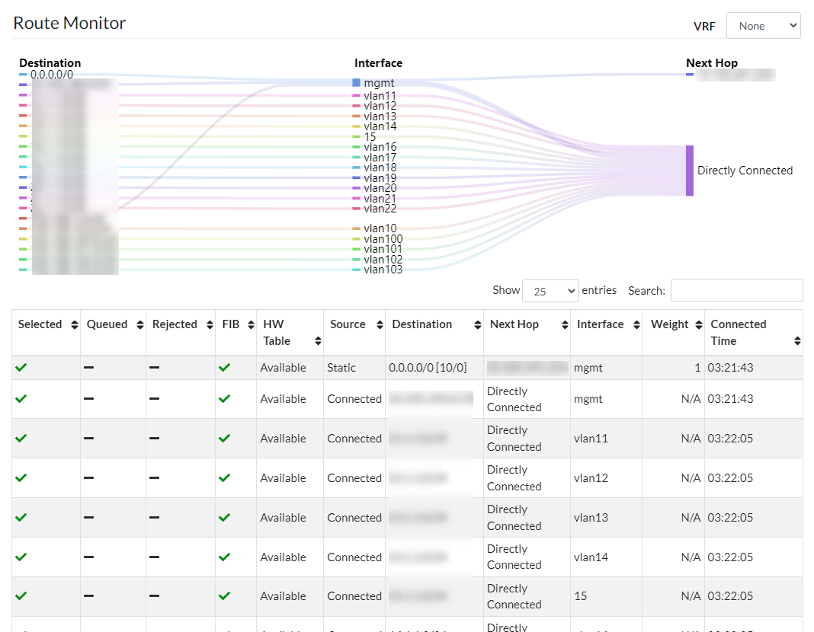The image size is (814, 632).
Task: Open the Show entries dropdown set to 25
Action: coord(550,290)
